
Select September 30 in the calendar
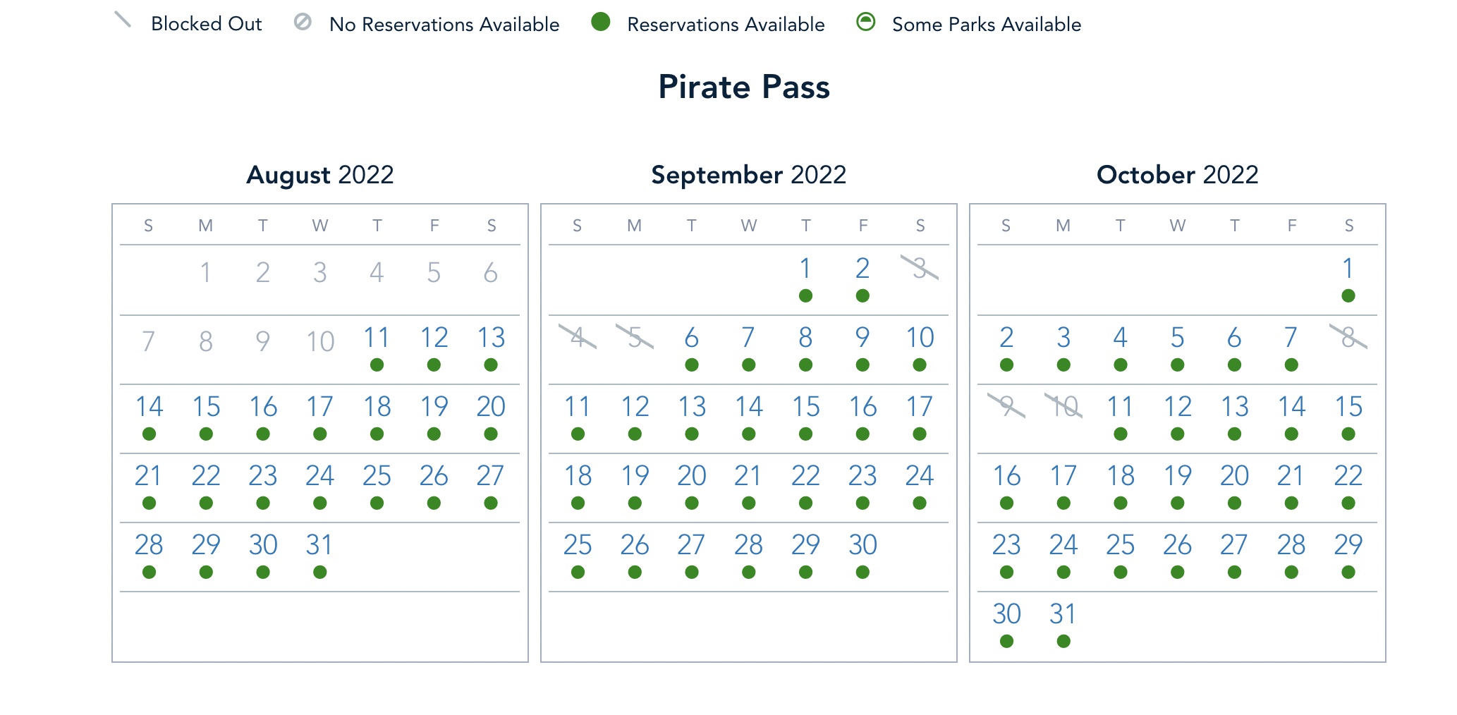[x=862, y=545]
